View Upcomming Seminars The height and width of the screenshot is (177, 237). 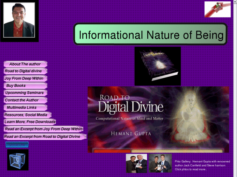pyautogui.click(x=25, y=93)
